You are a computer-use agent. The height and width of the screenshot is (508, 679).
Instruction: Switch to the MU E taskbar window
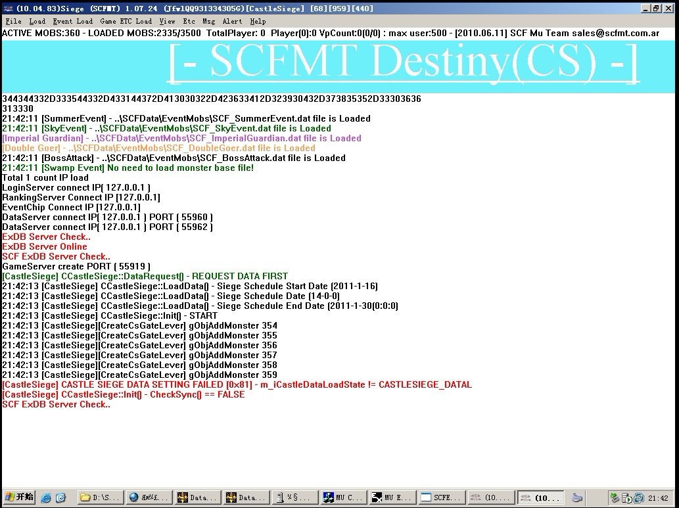point(392,497)
